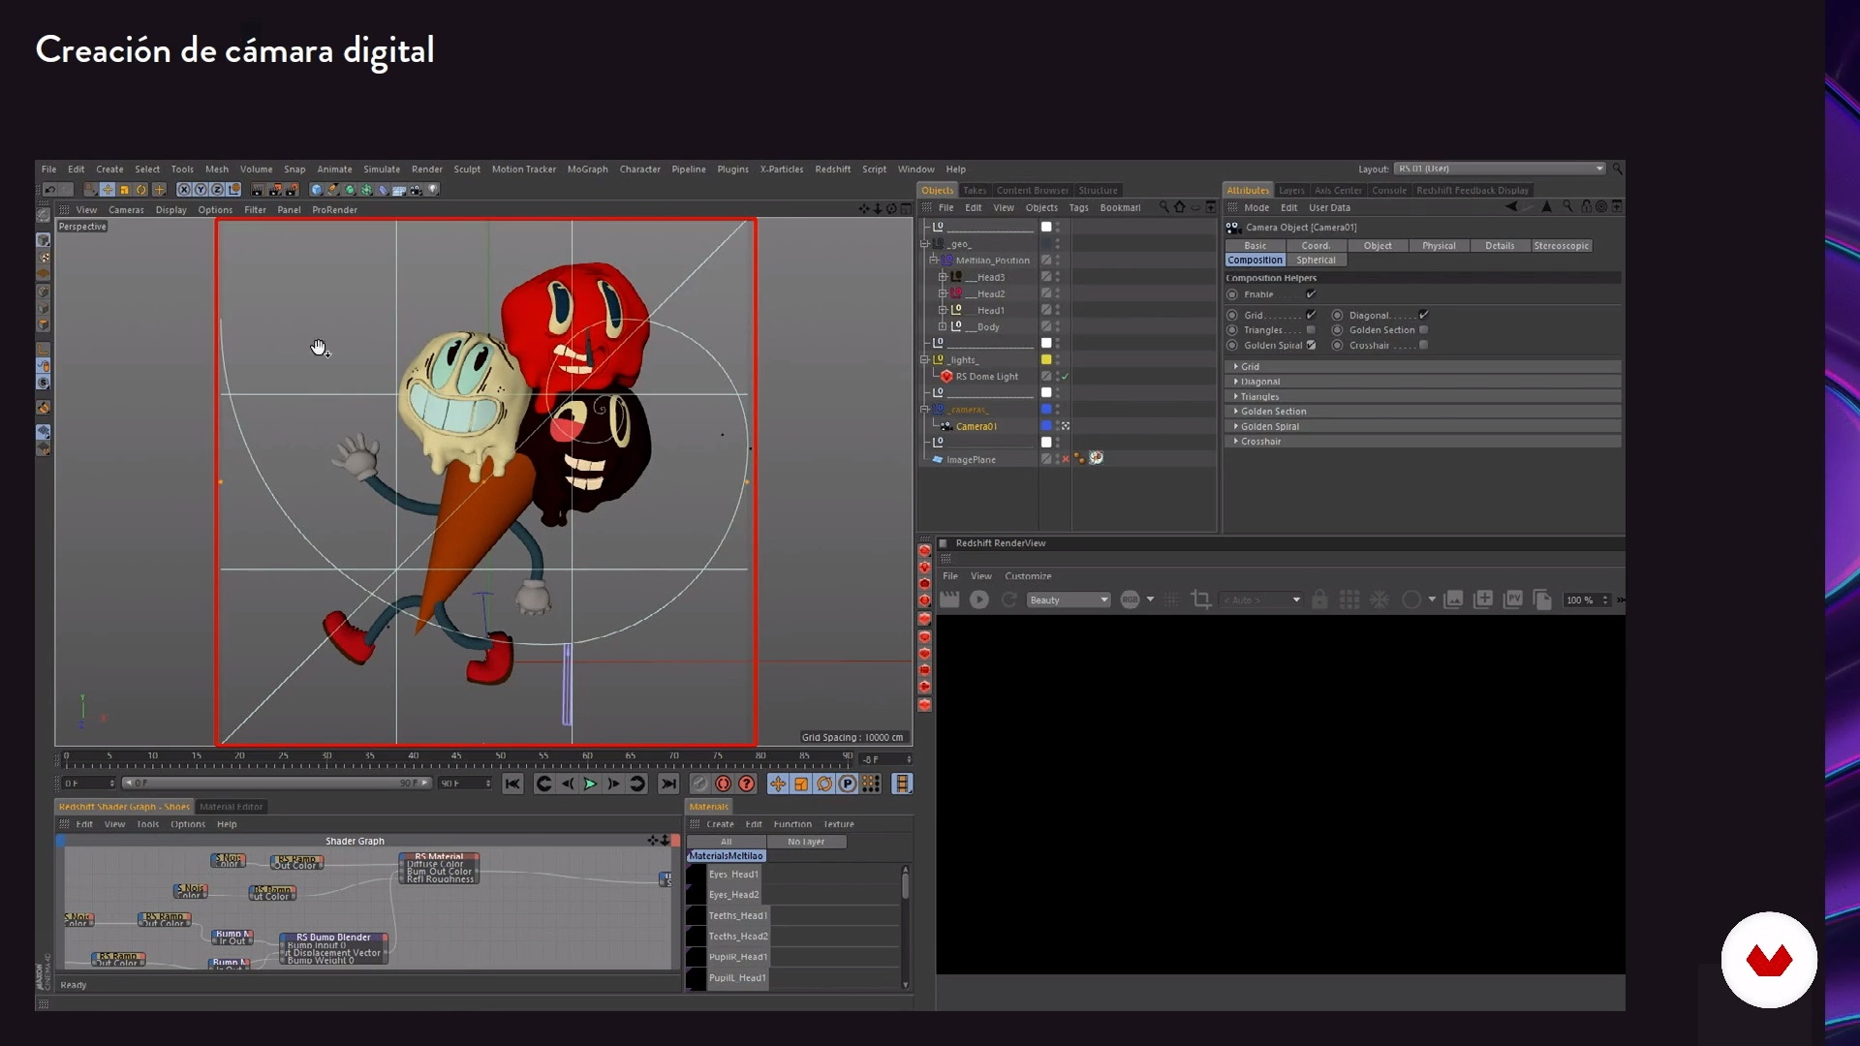
Task: Expand the Grid settings section
Action: tap(1423, 367)
